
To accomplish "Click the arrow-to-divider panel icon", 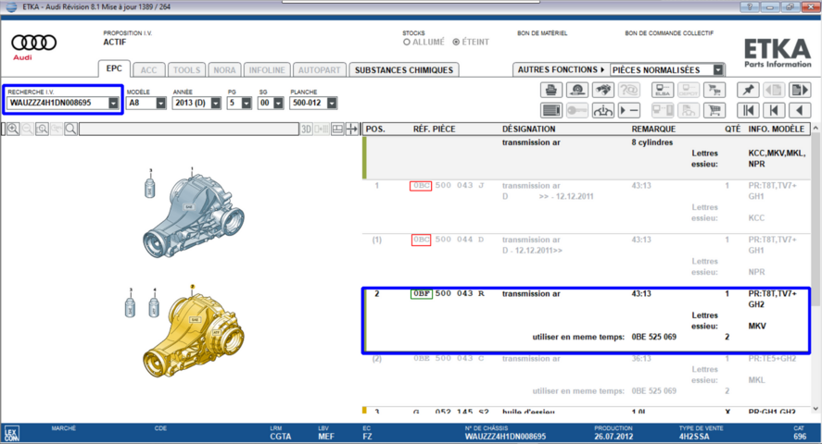I will click(352, 129).
